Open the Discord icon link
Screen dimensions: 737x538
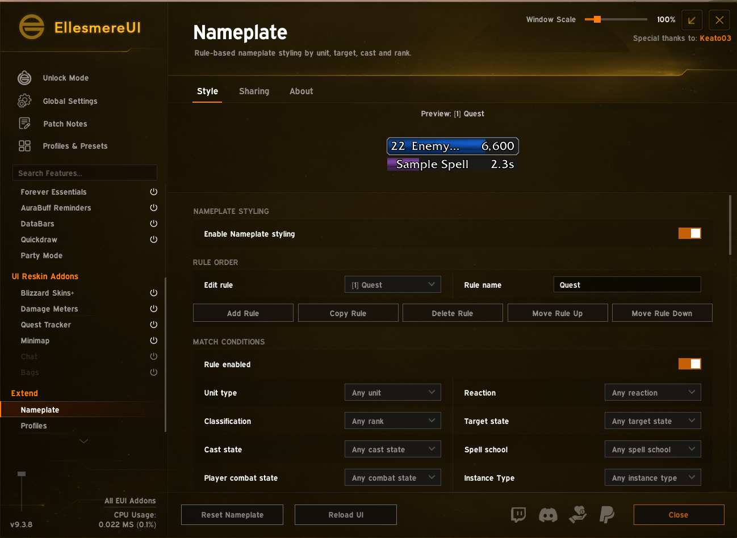click(x=548, y=515)
